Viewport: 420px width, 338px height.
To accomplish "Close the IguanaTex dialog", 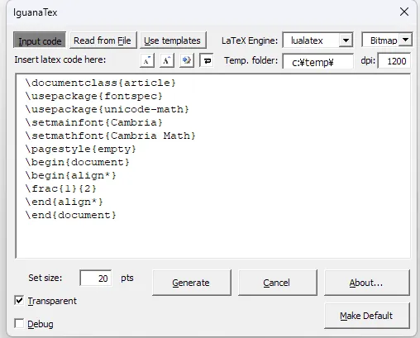I will tap(404, 12).
